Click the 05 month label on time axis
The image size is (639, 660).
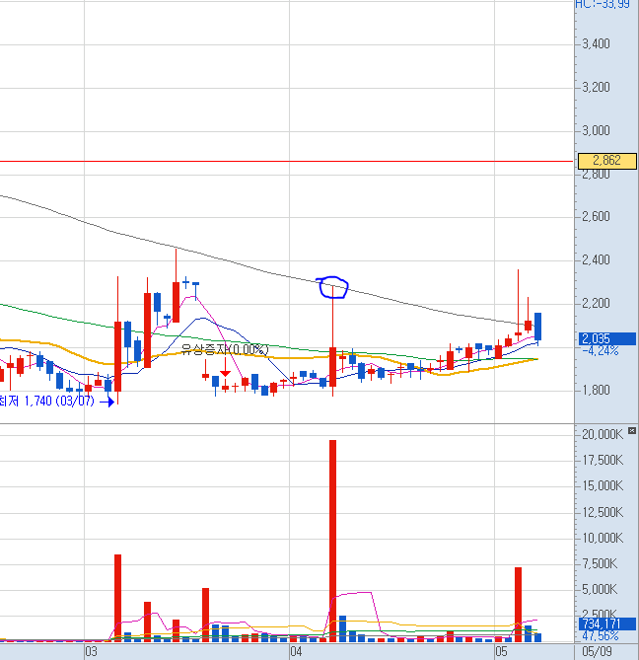(x=501, y=651)
